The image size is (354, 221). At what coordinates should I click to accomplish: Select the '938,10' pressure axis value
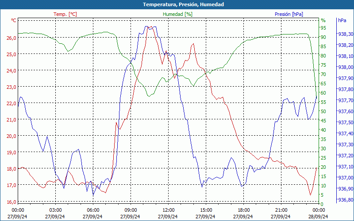346,56
